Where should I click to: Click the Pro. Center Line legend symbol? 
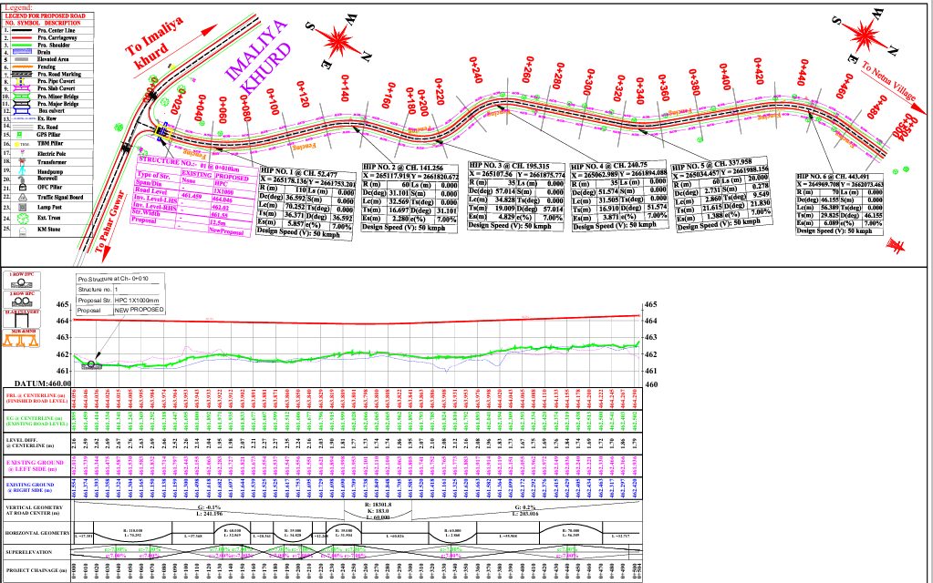click(x=21, y=30)
